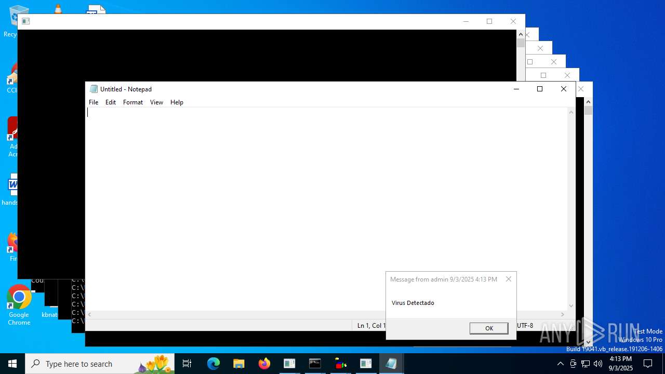Open Task View from taskbar
The height and width of the screenshot is (374, 665).
pyautogui.click(x=187, y=364)
